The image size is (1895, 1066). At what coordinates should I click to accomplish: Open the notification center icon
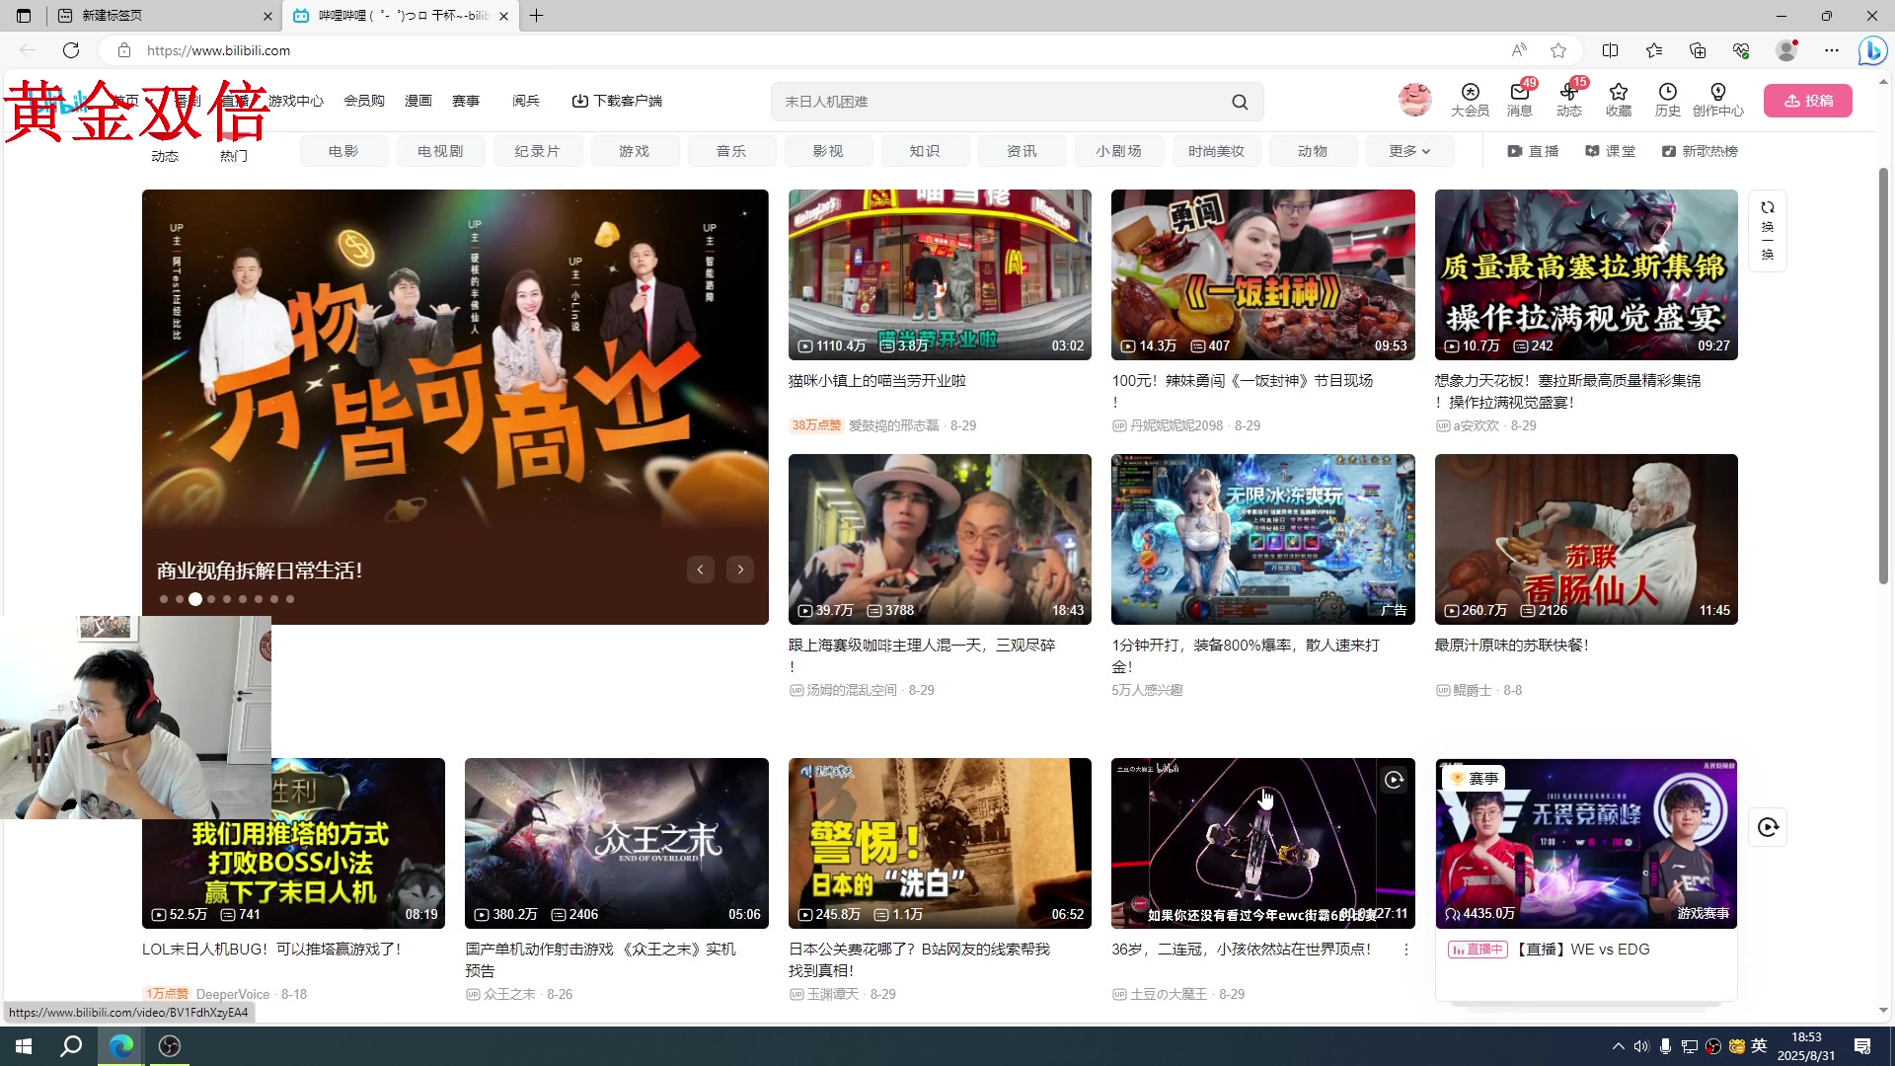(x=1862, y=1046)
